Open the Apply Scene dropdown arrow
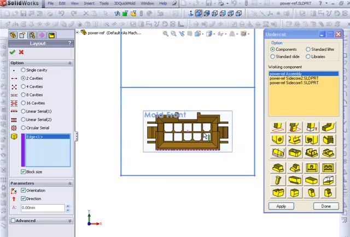This screenshot has height=237, width=350. [248, 34]
